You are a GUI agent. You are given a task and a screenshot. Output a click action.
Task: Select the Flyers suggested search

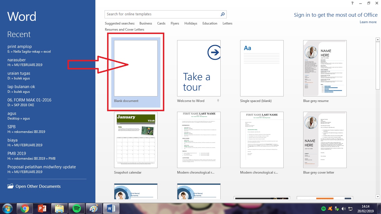pyautogui.click(x=175, y=23)
